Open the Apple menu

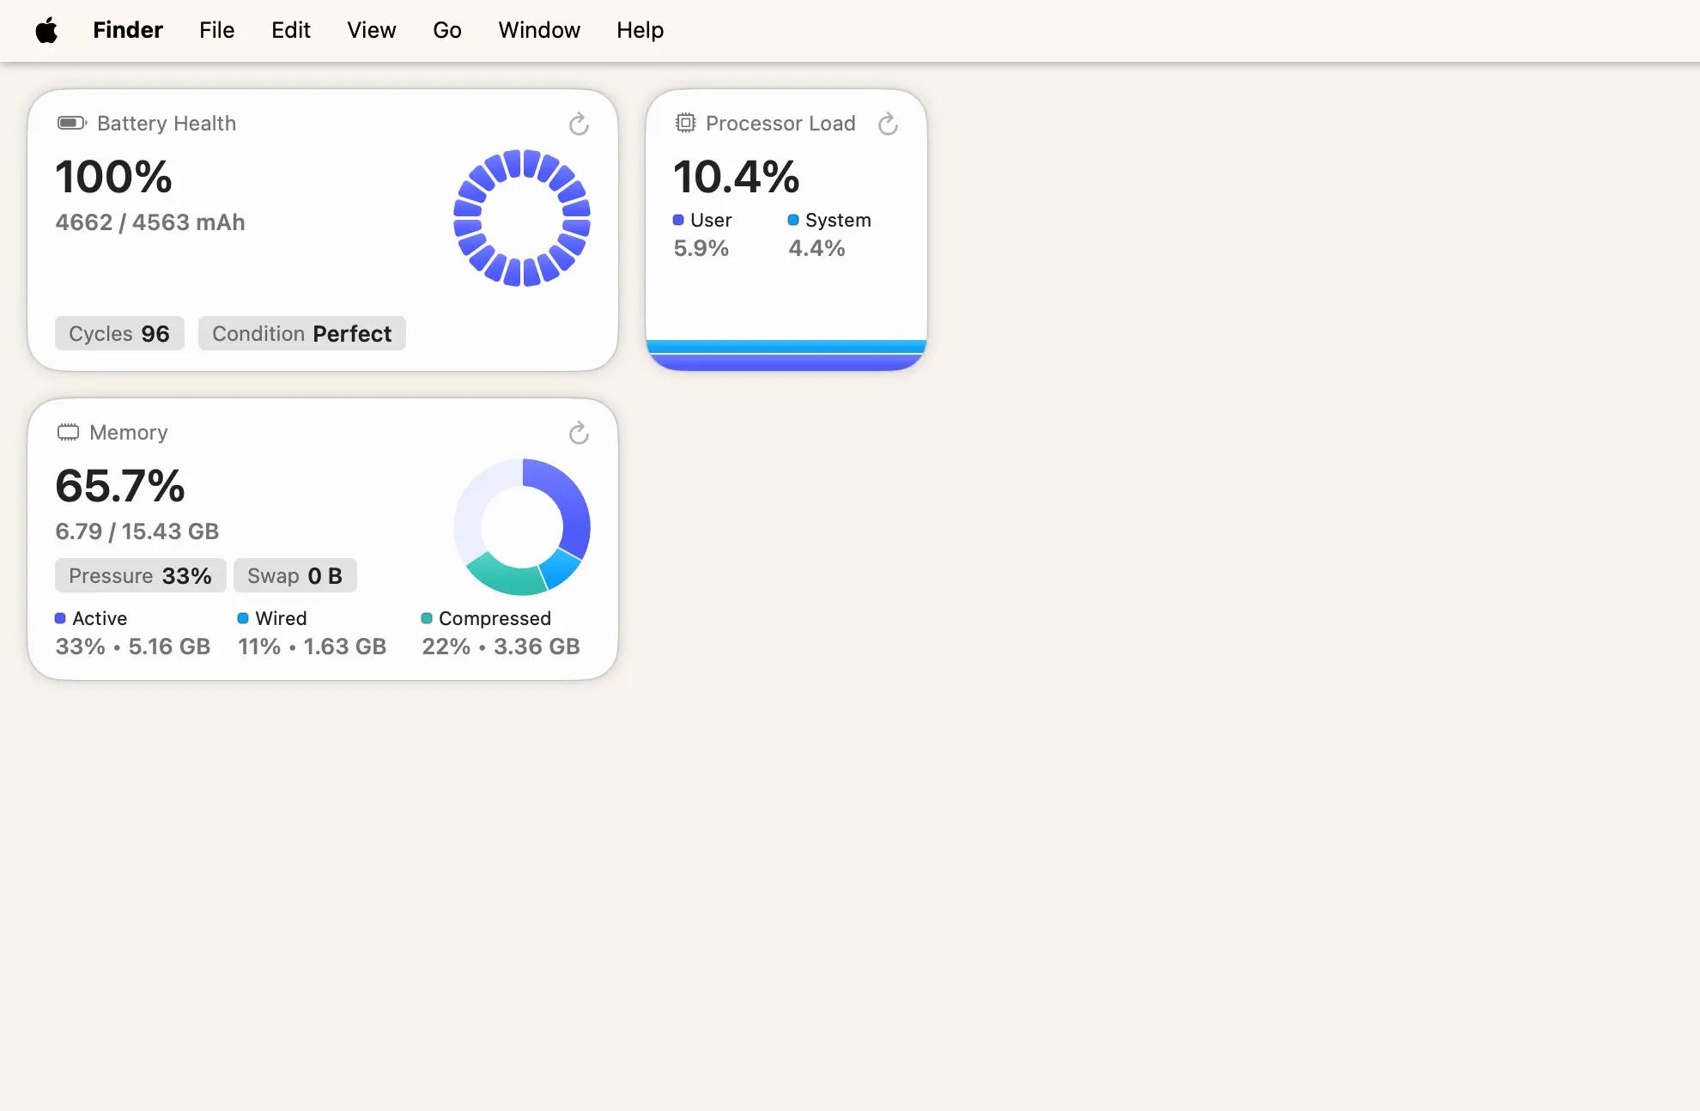[46, 30]
